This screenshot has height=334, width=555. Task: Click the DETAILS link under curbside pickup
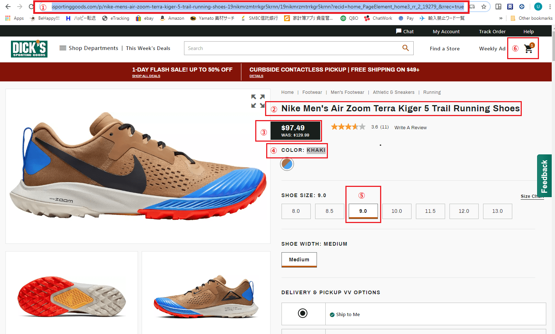point(256,76)
